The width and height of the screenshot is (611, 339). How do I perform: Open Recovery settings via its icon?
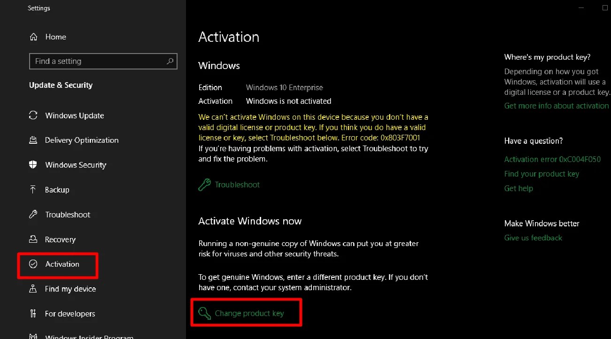pyautogui.click(x=33, y=239)
